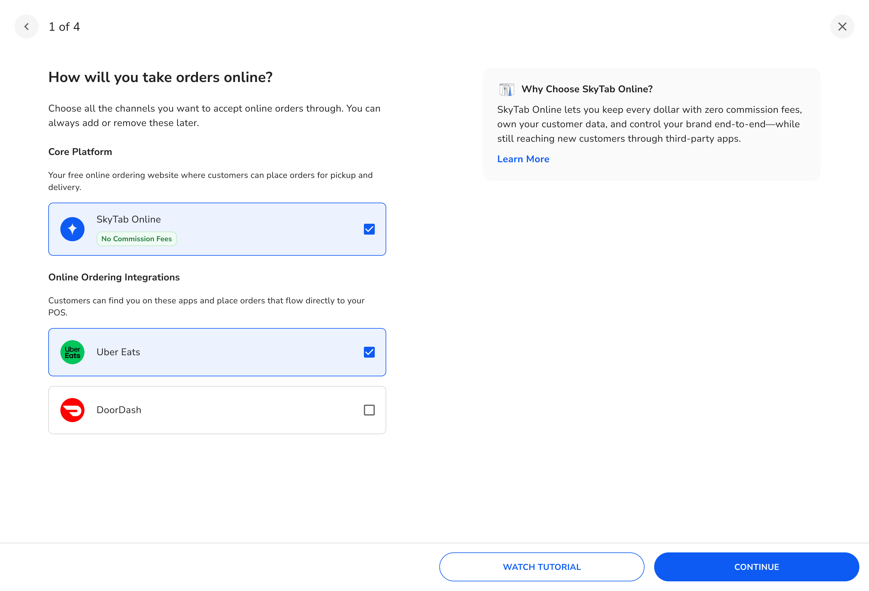Viewport: 869px width, 591px height.
Task: Open Learn More about SkyTab Online
Action: 523,159
